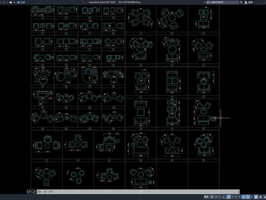Close the command line with X icon

pyautogui.click(x=30, y=192)
